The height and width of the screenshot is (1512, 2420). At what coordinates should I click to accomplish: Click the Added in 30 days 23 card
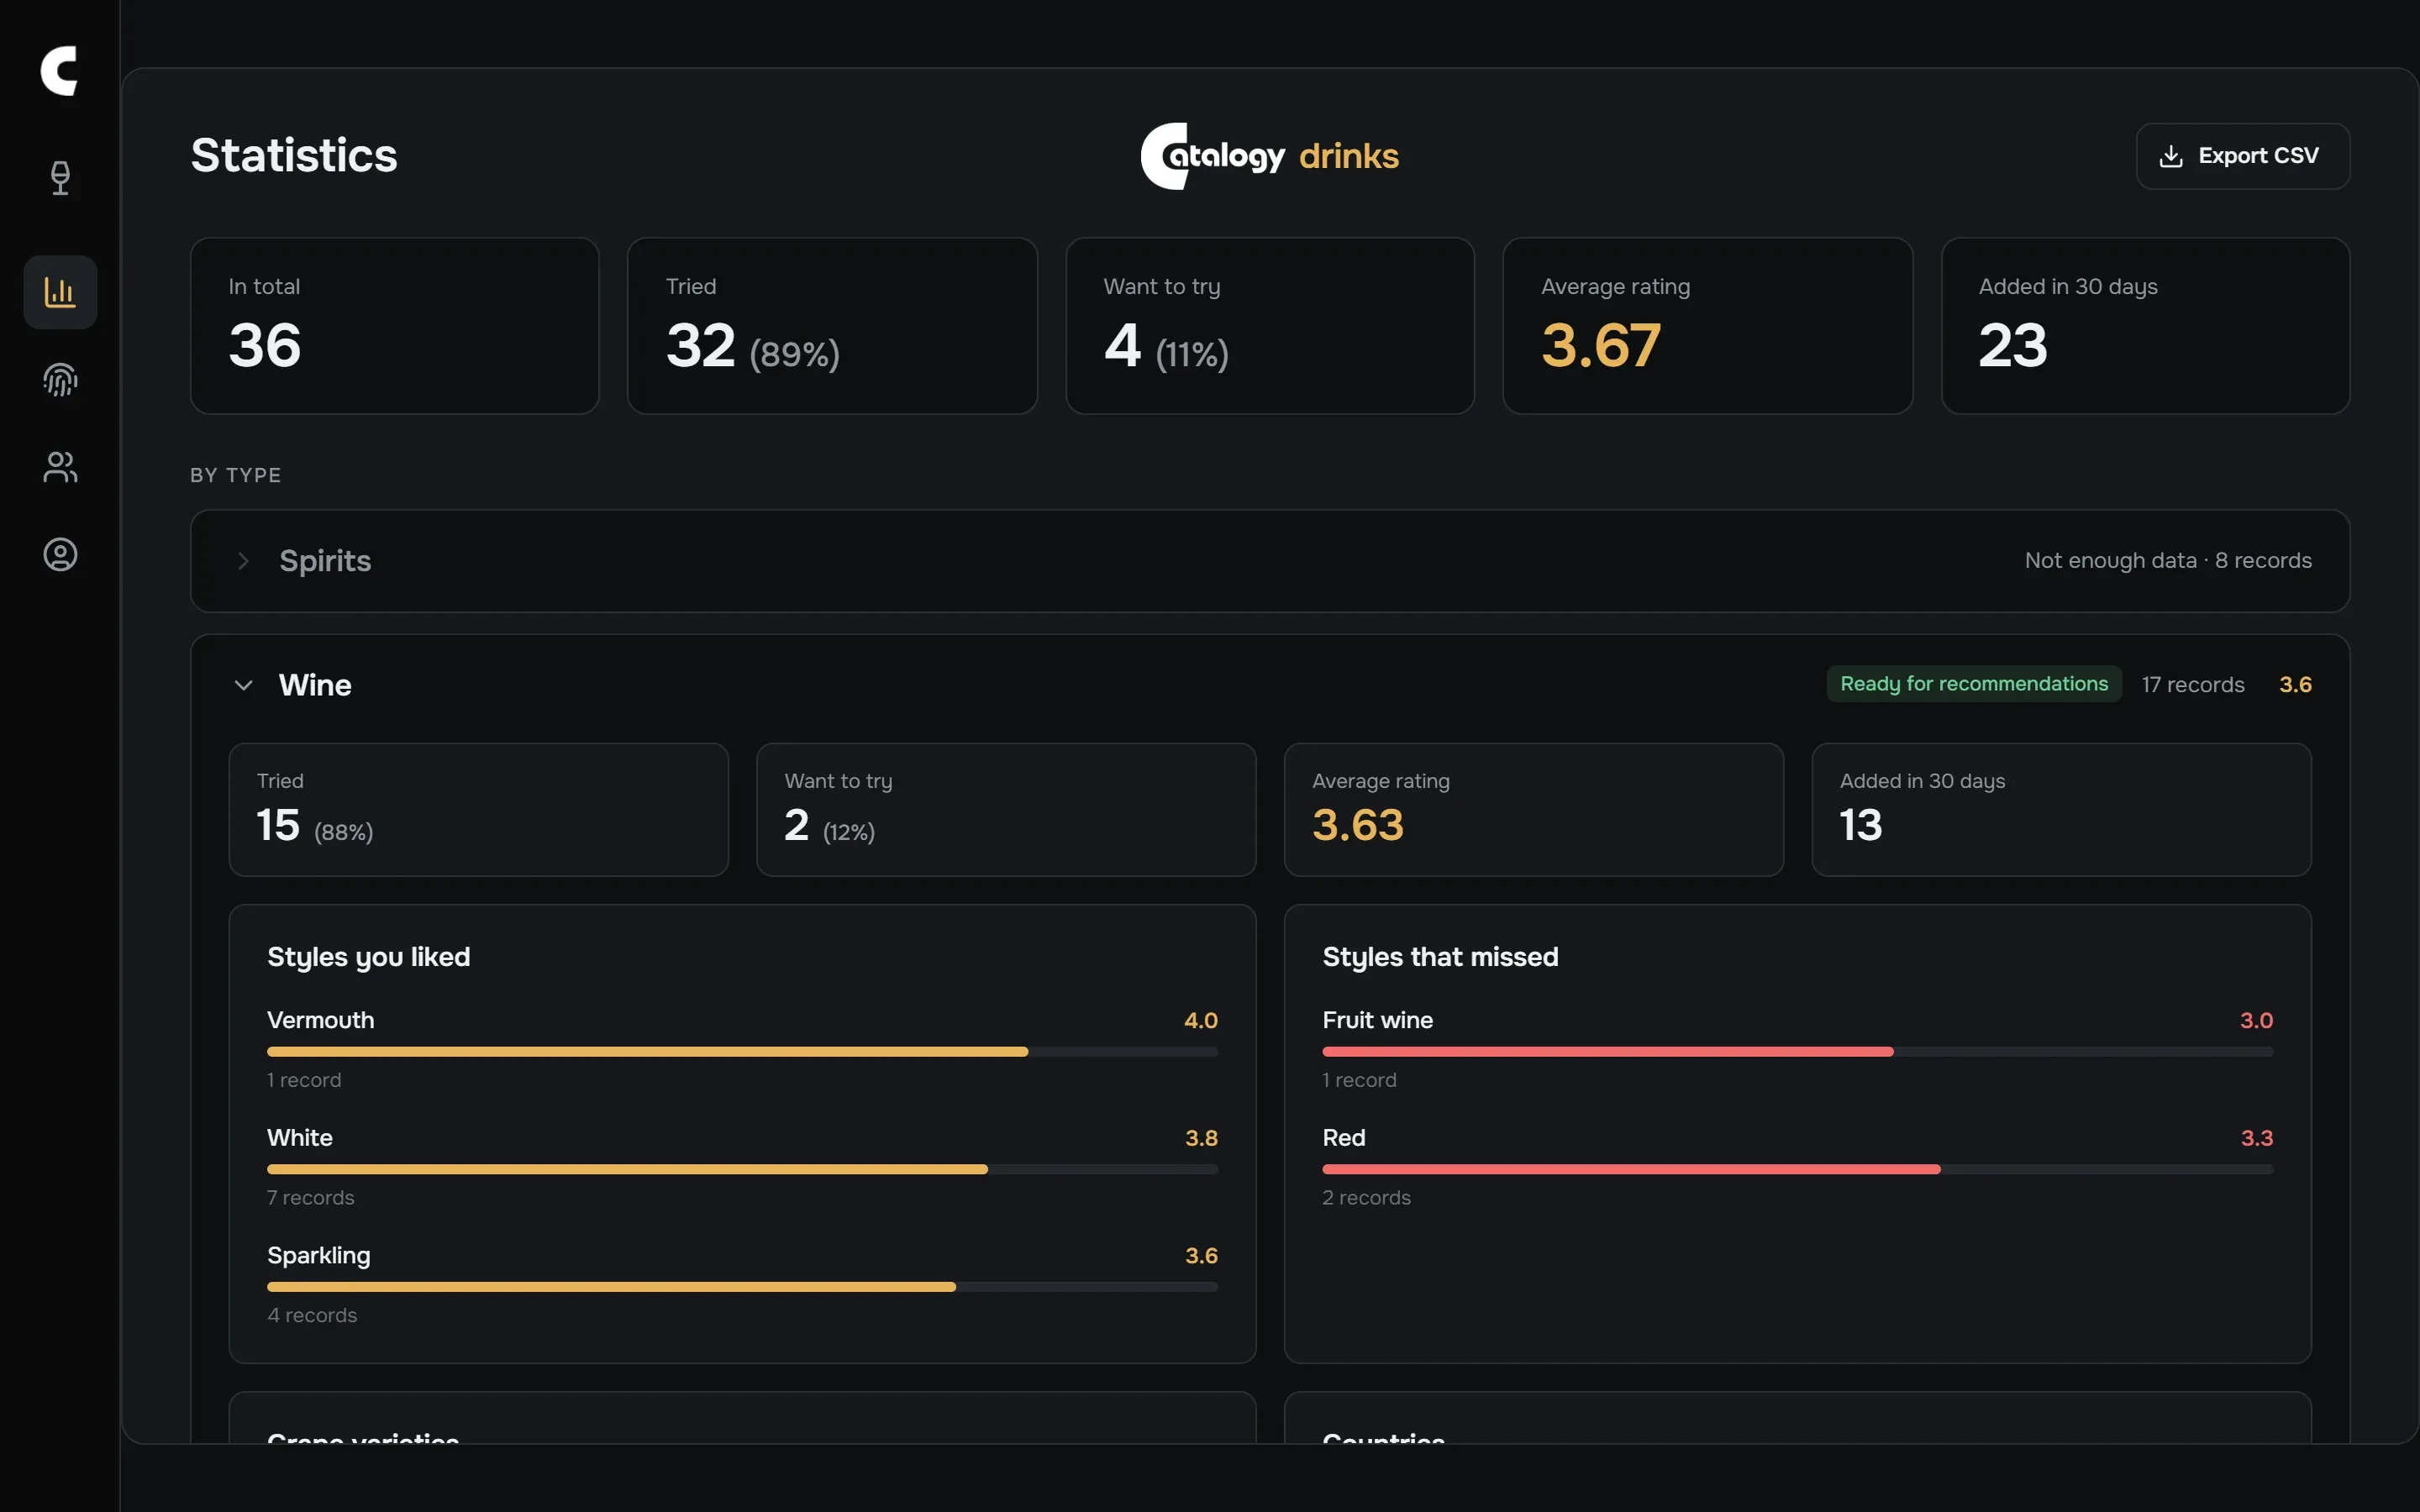2145,326
